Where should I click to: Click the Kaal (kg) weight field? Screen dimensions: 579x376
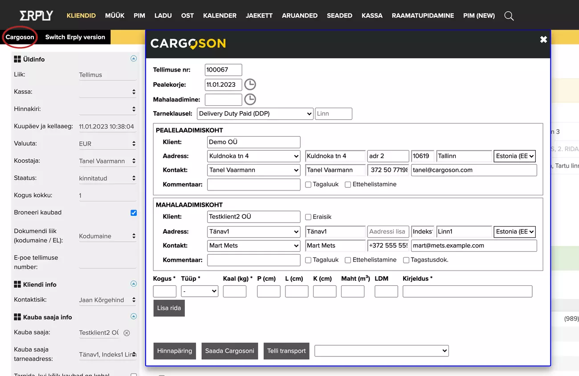tap(235, 291)
